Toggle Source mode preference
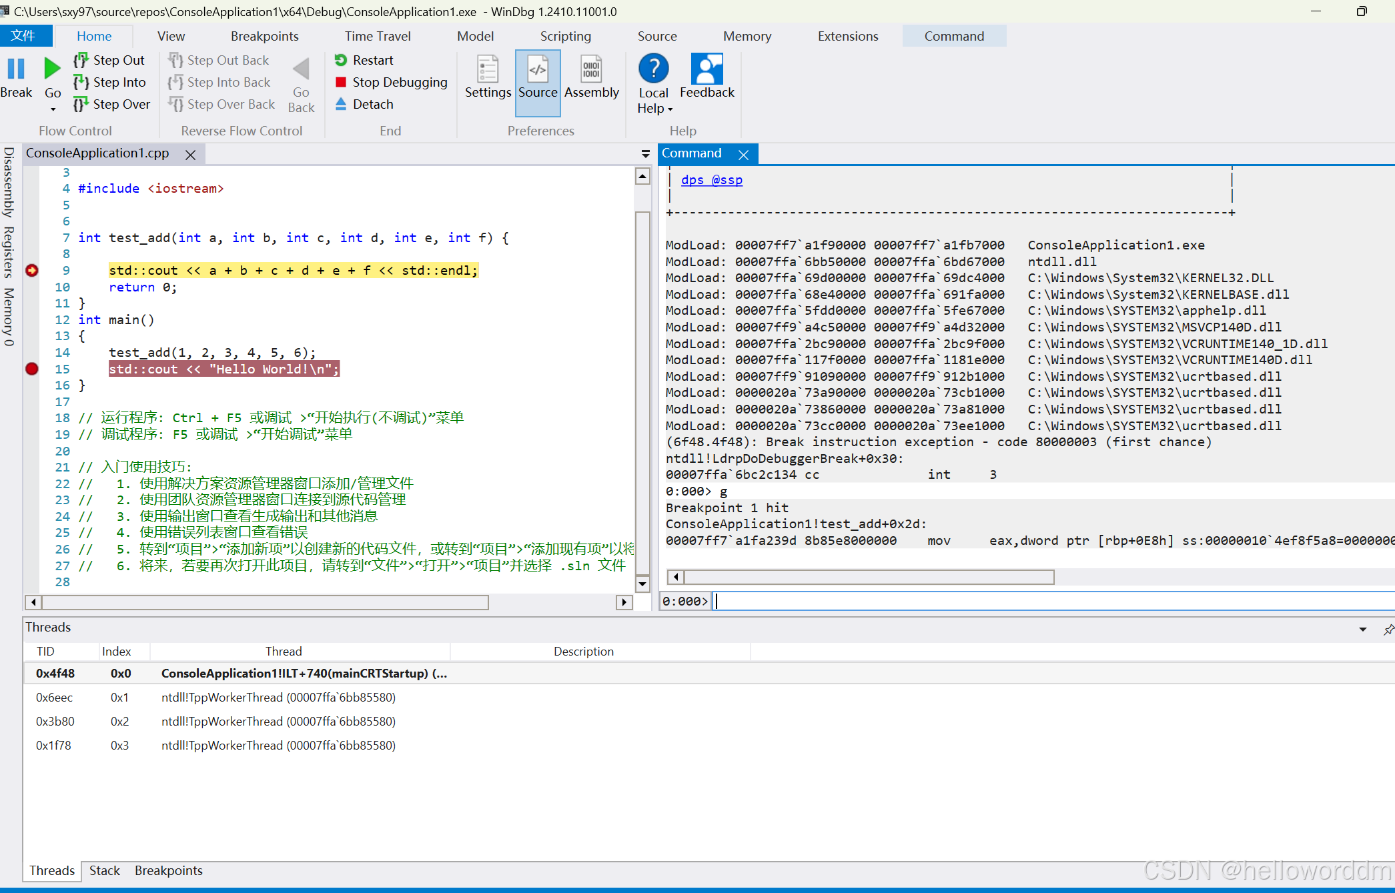This screenshot has height=893, width=1395. tap(538, 69)
